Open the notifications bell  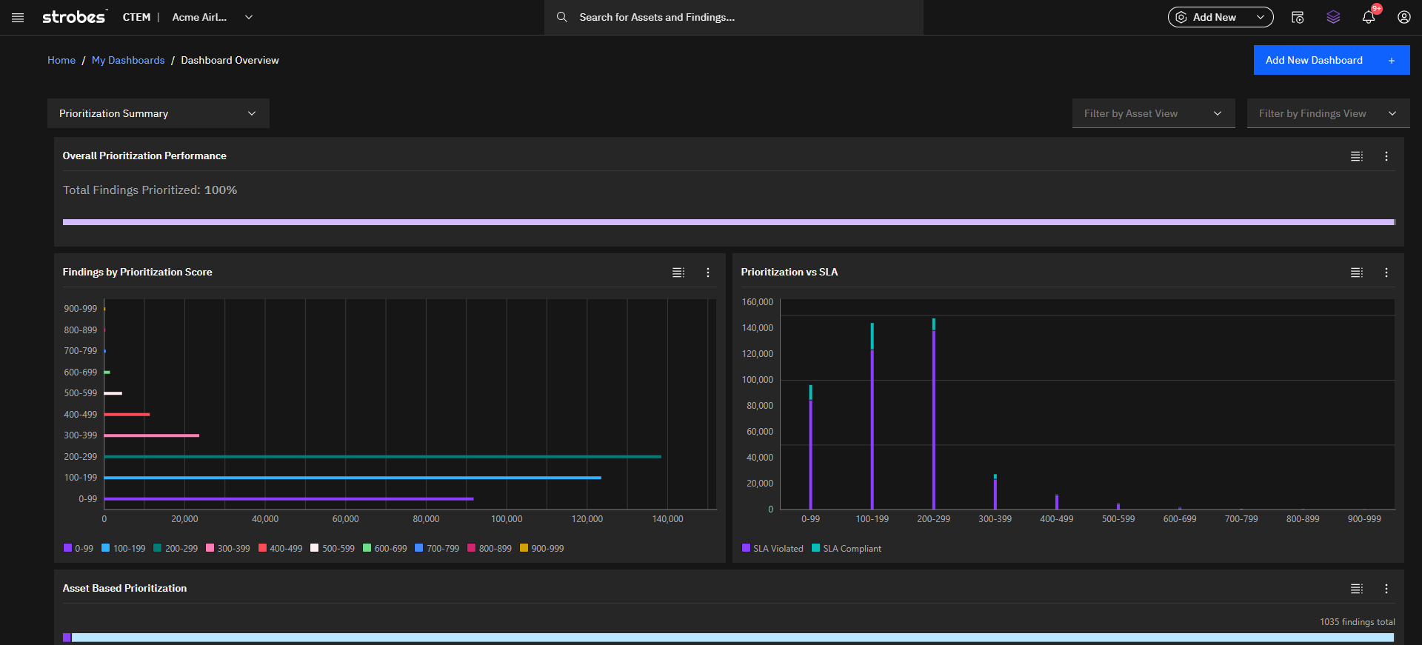coord(1369,17)
